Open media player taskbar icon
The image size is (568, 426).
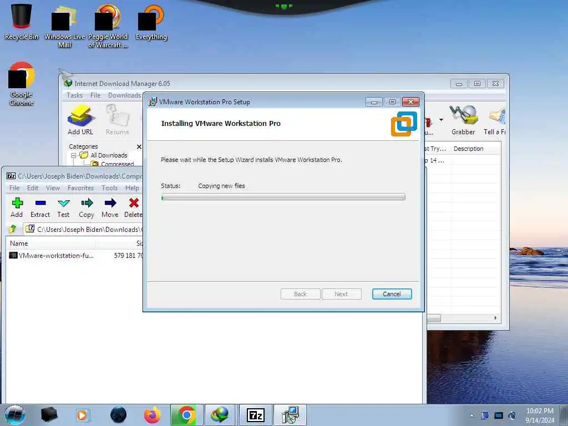click(82, 415)
